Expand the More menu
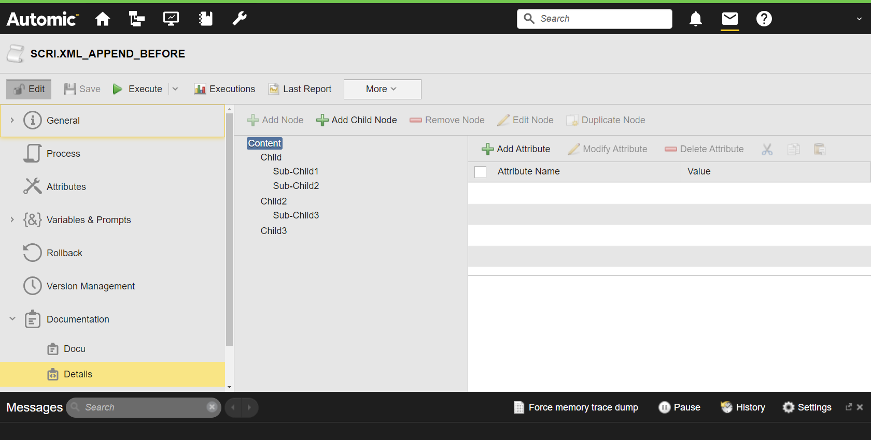Screen dimensions: 871x440 tap(382, 89)
